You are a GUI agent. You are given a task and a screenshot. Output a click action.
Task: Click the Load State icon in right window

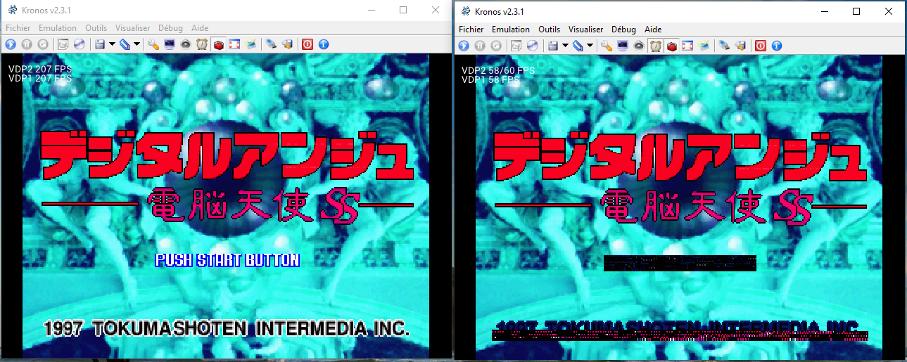pos(578,45)
